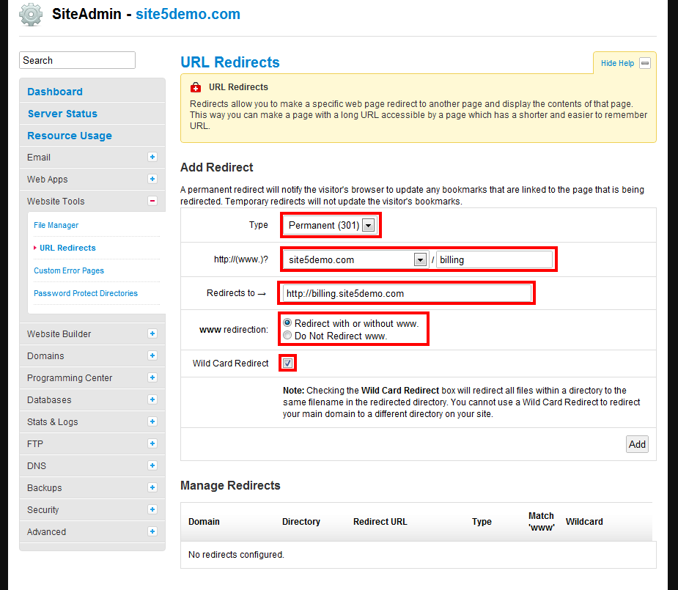Expand the Security plus icon

pos(152,509)
